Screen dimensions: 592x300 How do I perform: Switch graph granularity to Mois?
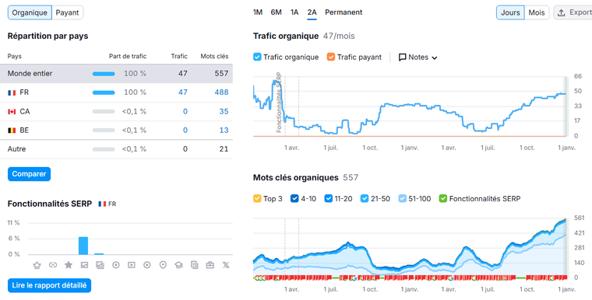(x=537, y=12)
